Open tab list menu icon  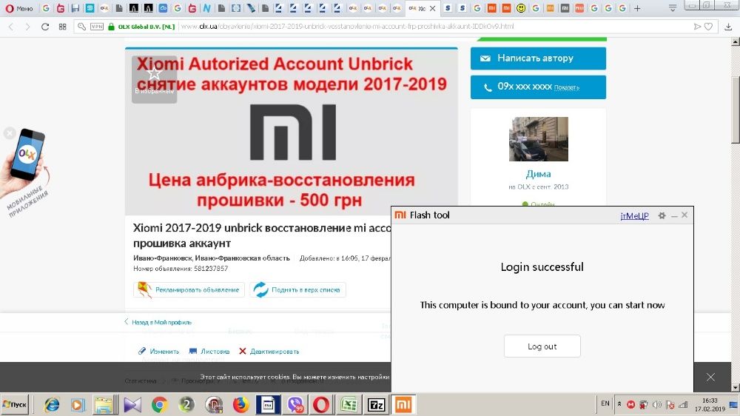(x=673, y=8)
